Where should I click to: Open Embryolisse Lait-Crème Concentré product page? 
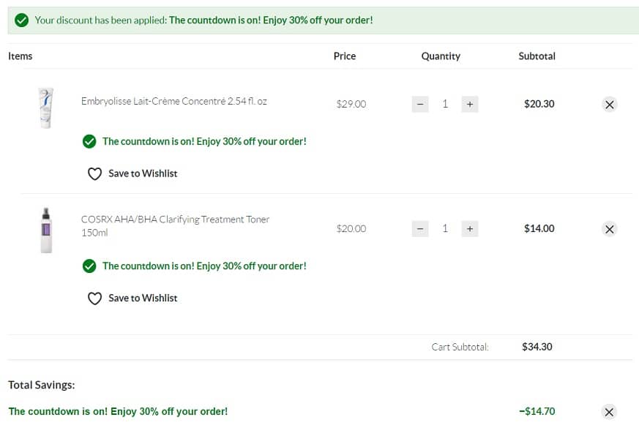click(x=174, y=101)
